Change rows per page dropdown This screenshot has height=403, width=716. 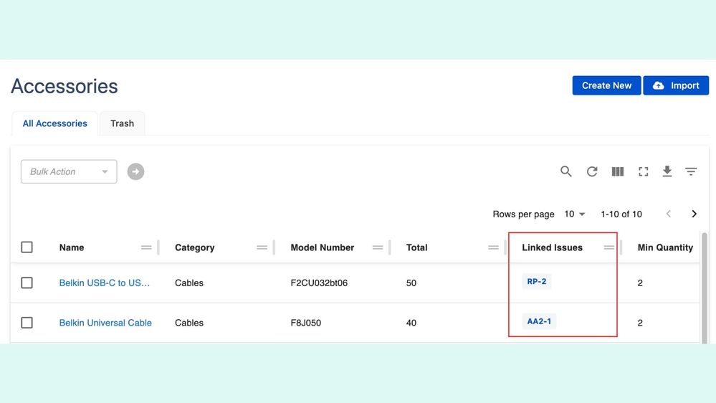pos(574,214)
